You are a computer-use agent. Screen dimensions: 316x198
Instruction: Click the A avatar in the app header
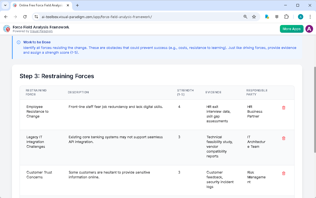point(309,29)
